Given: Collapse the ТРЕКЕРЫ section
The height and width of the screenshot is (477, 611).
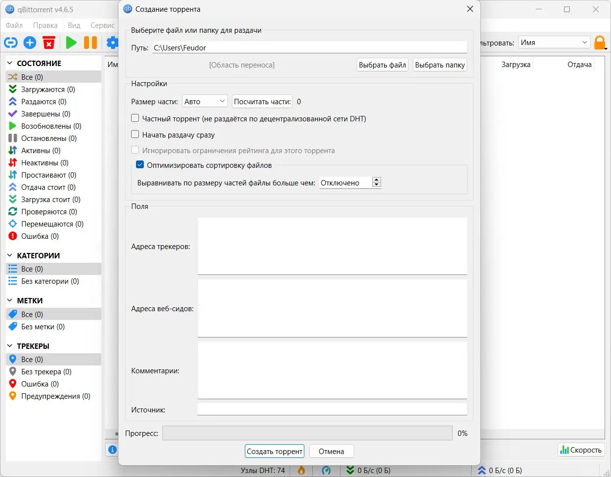Looking at the screenshot, I should [10, 346].
